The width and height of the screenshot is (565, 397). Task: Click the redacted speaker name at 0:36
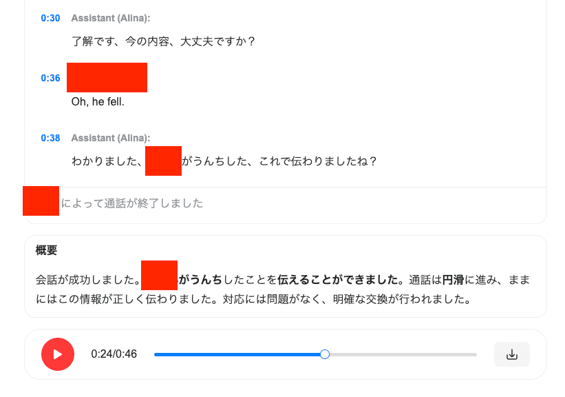tap(107, 78)
